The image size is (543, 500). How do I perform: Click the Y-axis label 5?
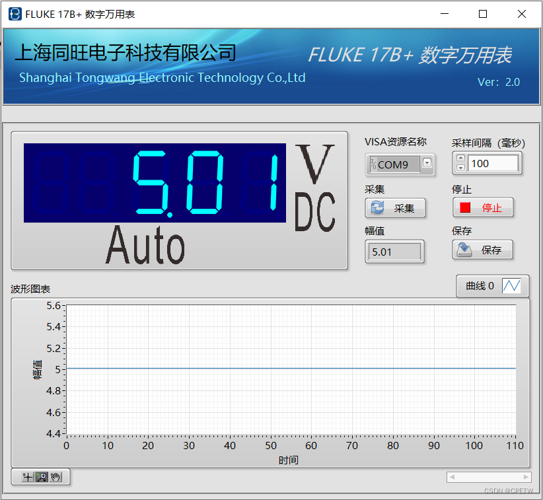58,370
